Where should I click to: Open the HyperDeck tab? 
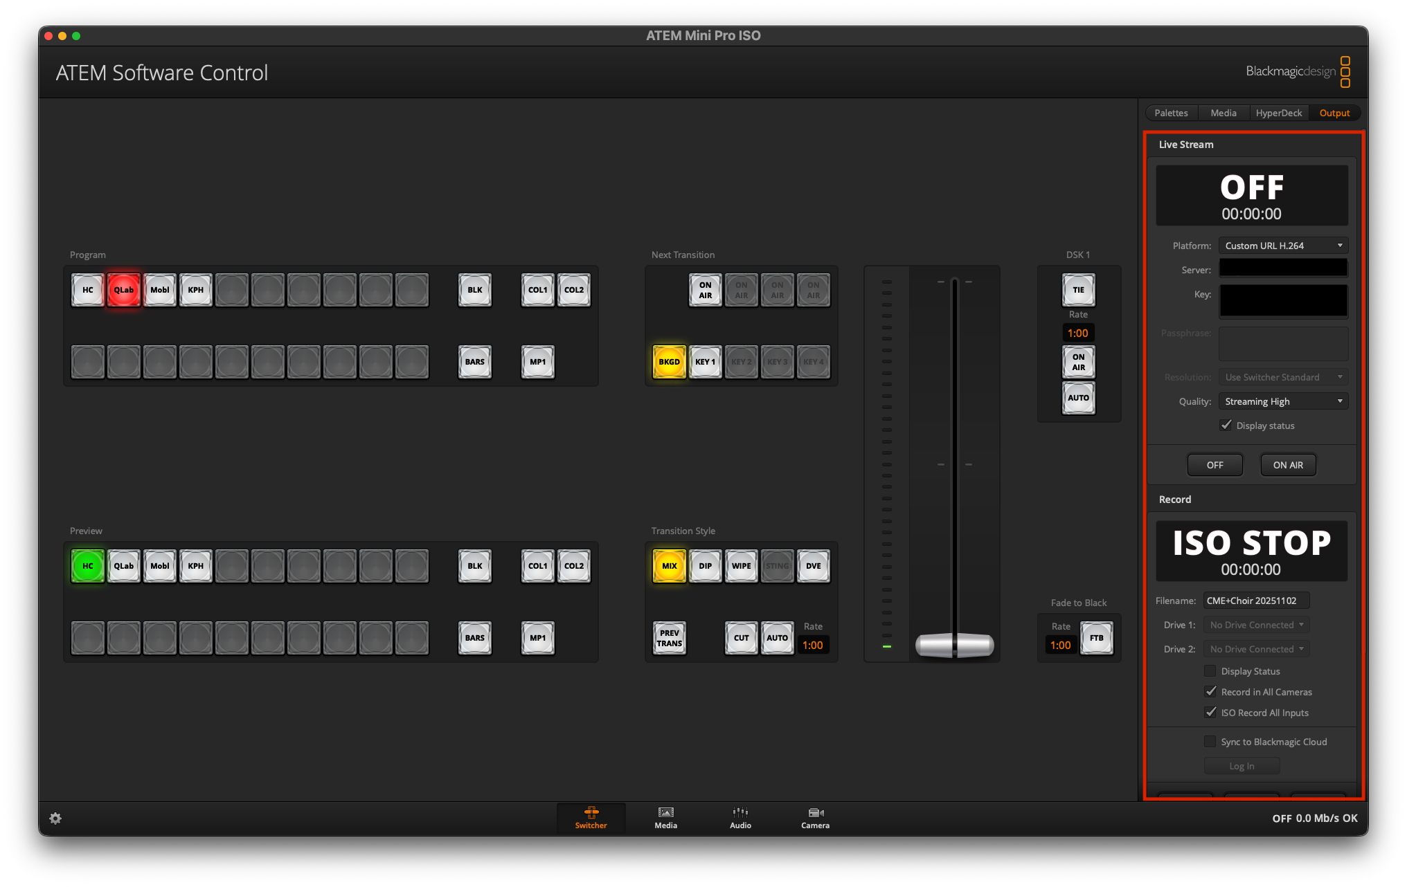coord(1278,113)
